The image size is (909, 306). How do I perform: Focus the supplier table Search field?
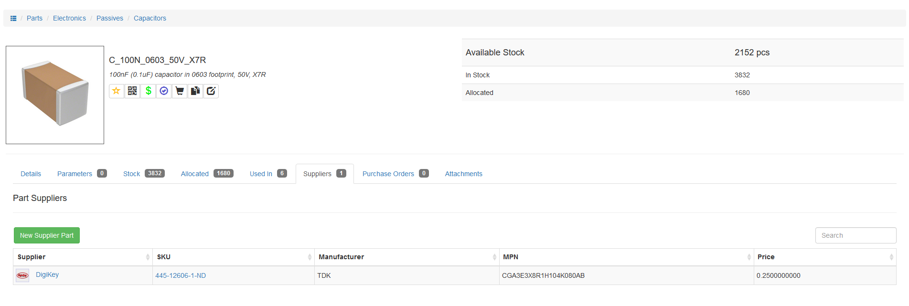[855, 235]
